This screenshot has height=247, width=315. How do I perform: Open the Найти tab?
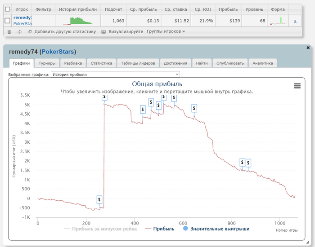(202, 63)
